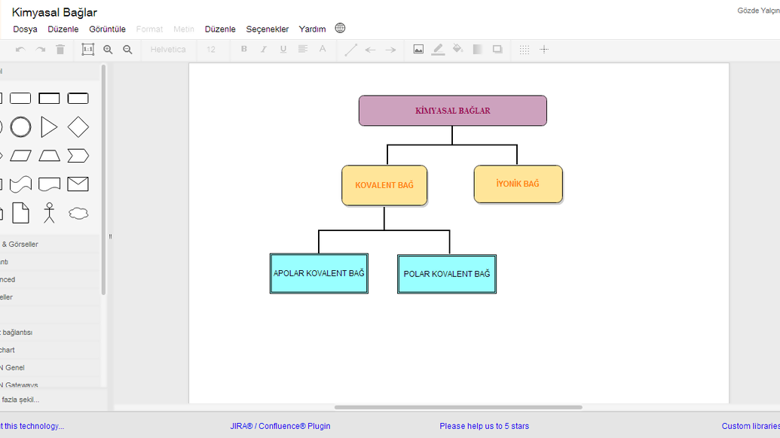Toggle bold text formatting
This screenshot has height=438, width=780.
[243, 49]
